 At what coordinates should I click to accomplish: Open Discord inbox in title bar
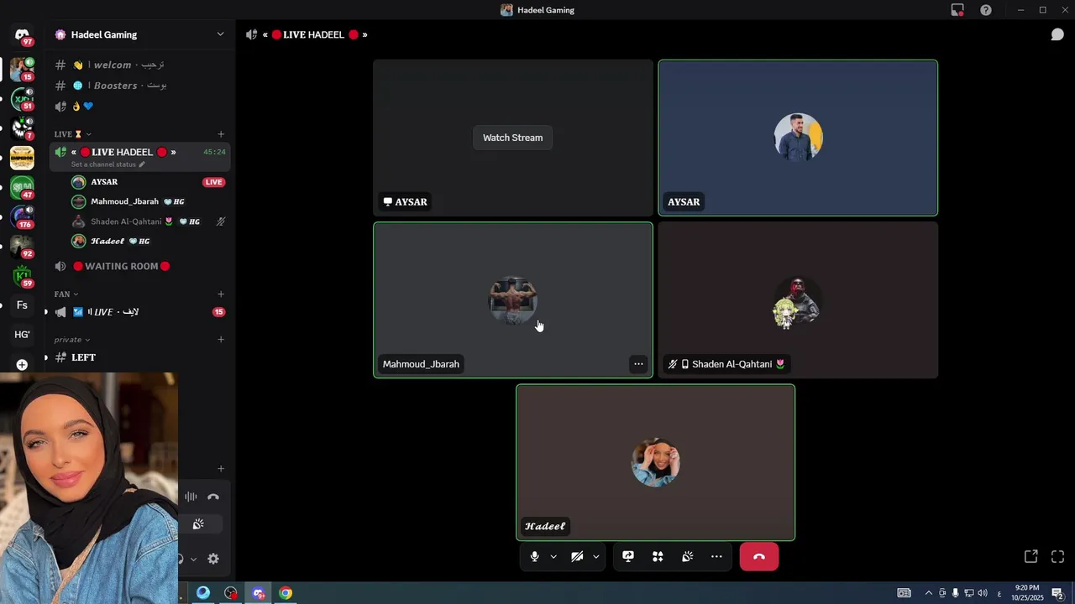click(x=957, y=10)
